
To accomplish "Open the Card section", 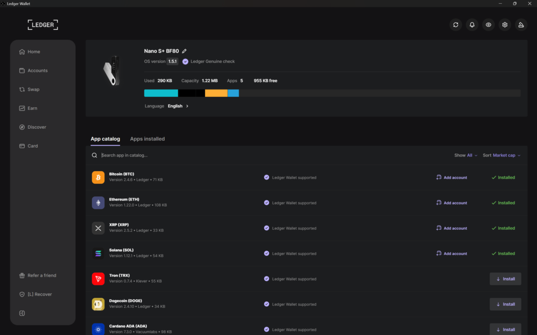I will pyautogui.click(x=28, y=146).
